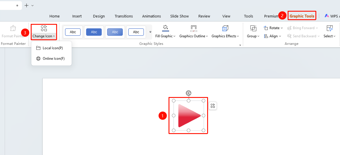Click the Send Backward button
Image resolution: width=340 pixels, height=155 pixels.
pos(303,36)
